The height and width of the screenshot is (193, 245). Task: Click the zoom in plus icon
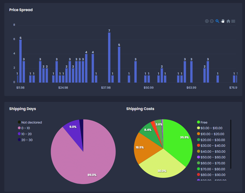click(x=207, y=21)
